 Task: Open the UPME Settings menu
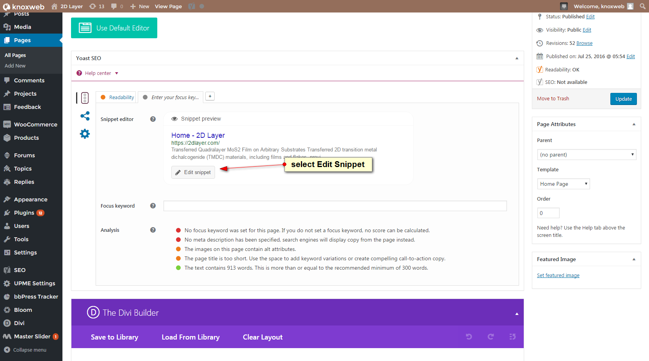[x=31, y=283]
